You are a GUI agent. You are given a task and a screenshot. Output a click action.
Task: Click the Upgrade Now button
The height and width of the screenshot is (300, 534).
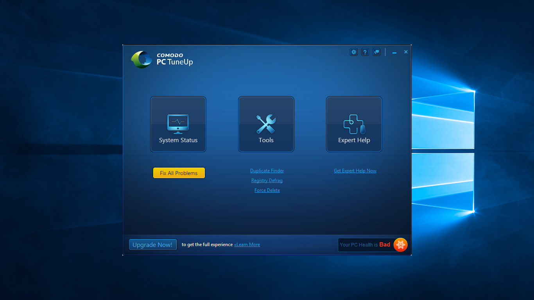pos(152,244)
